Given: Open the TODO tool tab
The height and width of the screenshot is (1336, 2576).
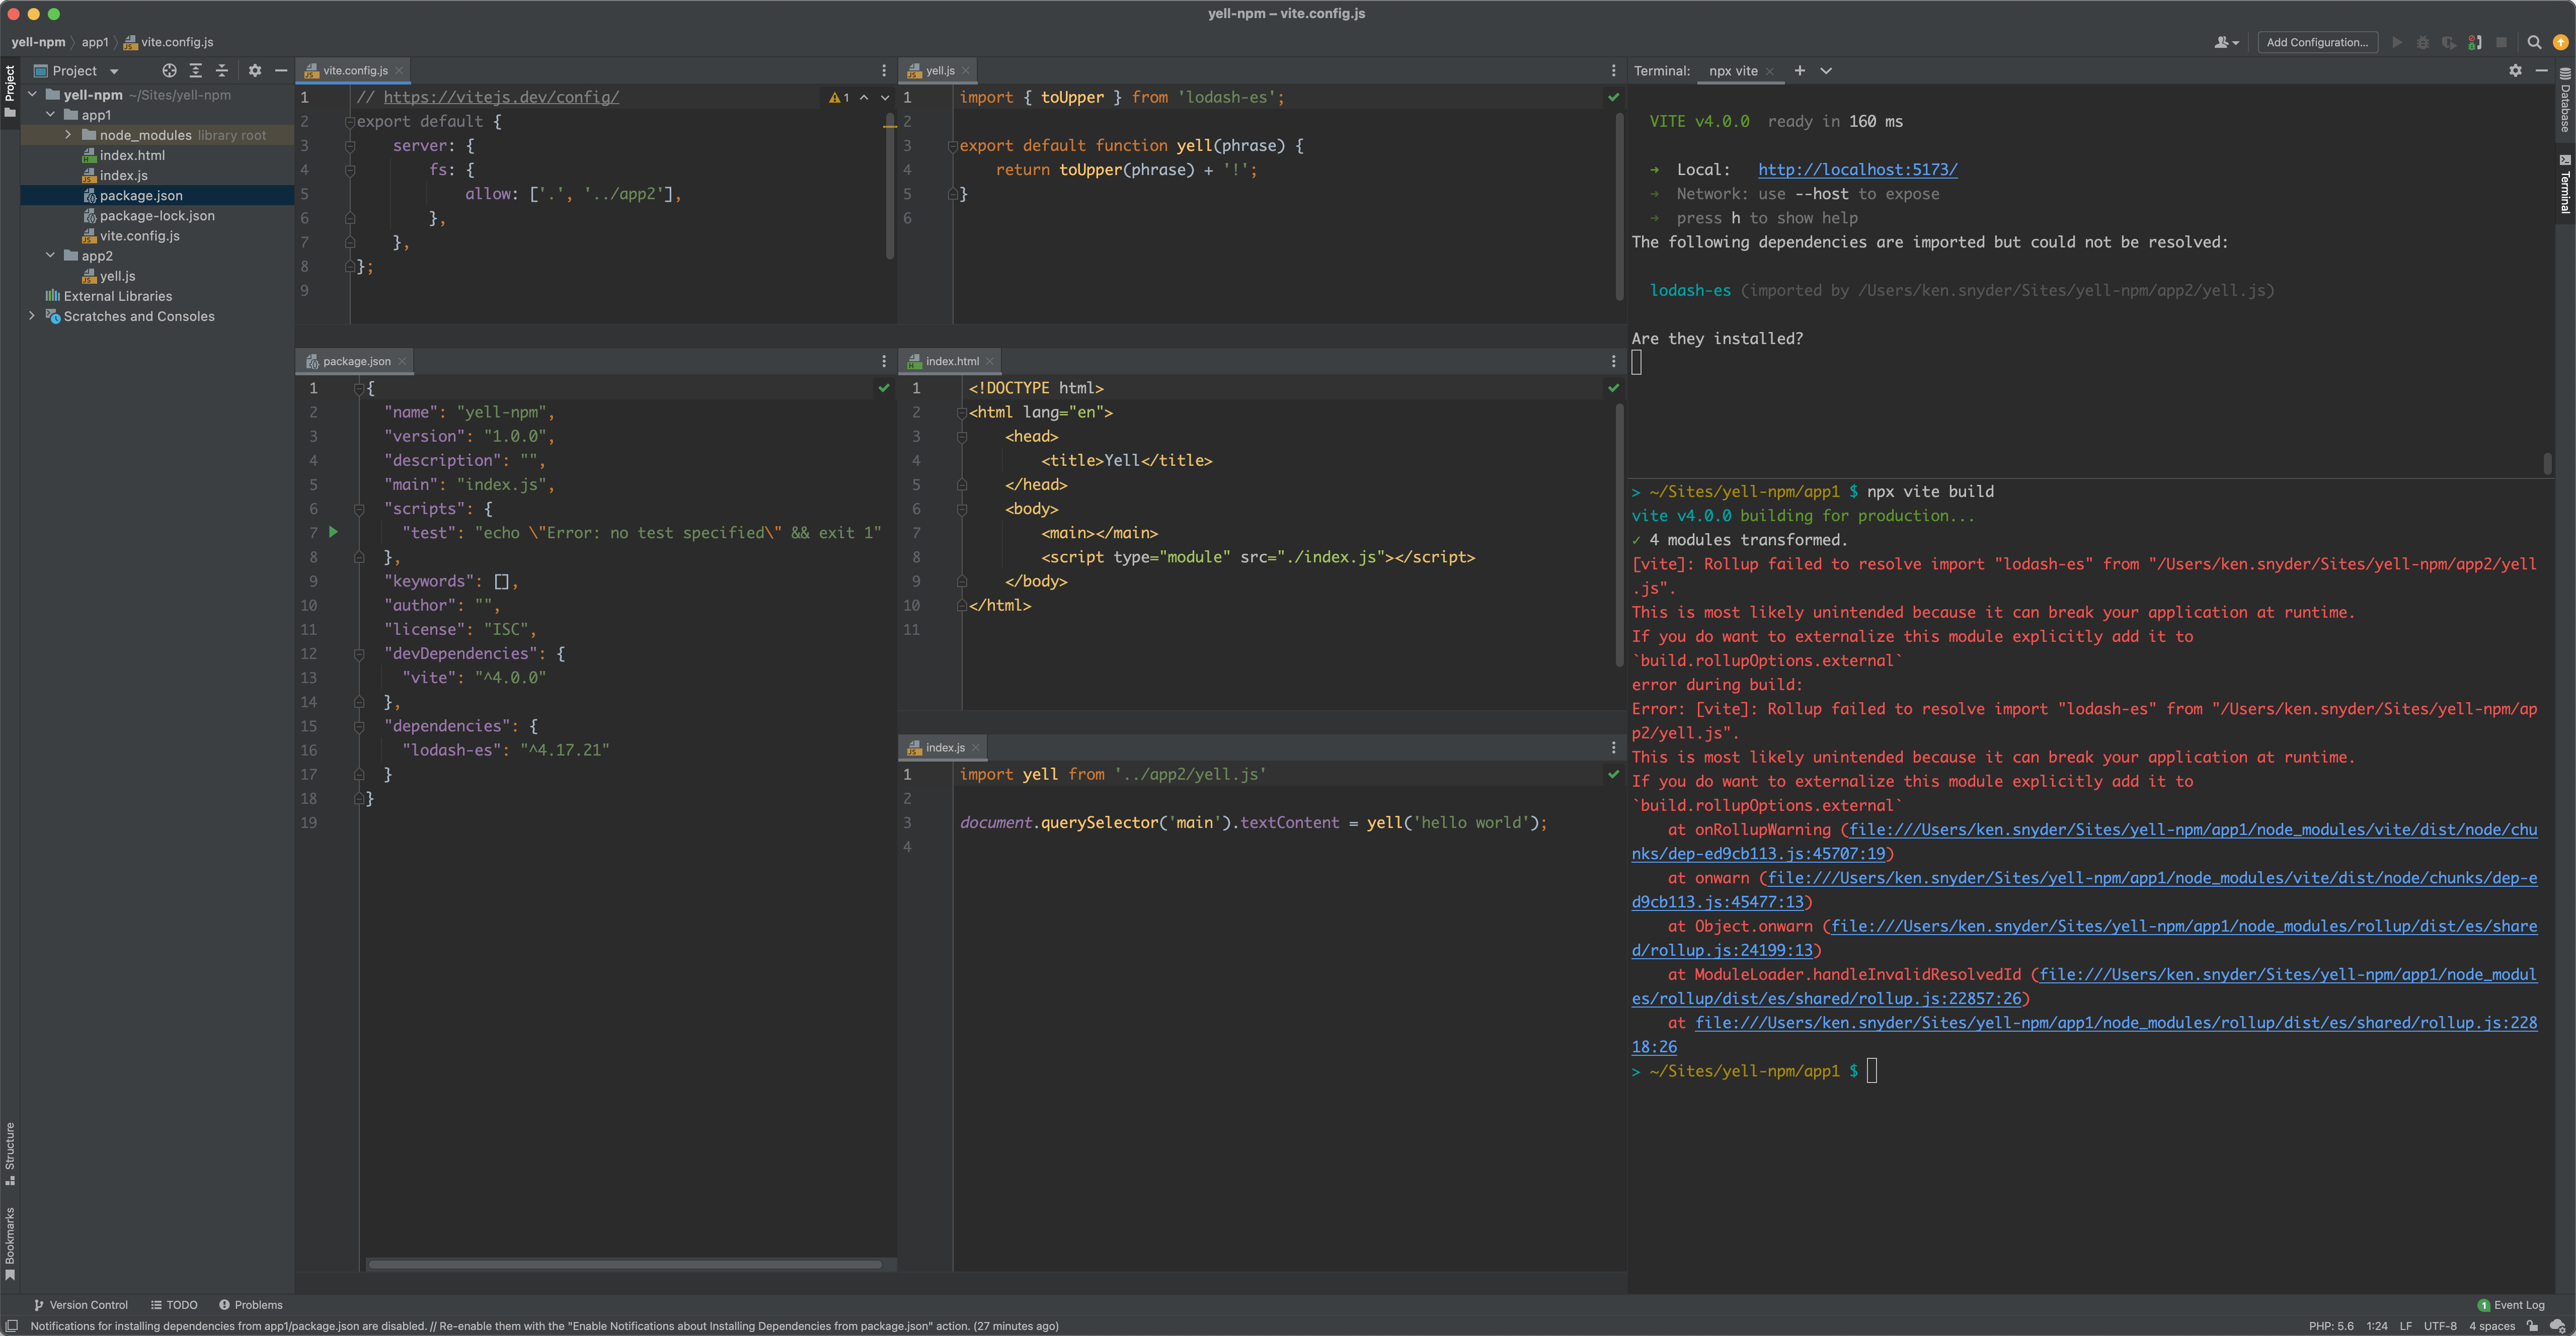Looking at the screenshot, I should [174, 1305].
